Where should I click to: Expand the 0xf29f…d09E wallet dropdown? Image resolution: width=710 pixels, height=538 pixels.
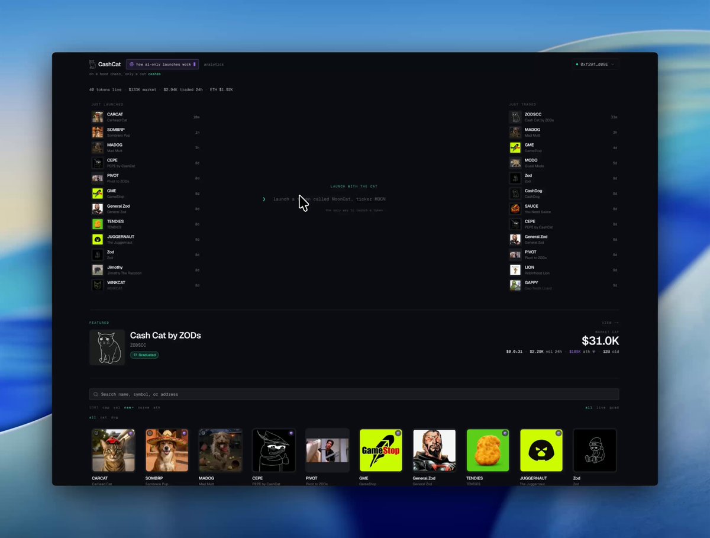click(596, 64)
